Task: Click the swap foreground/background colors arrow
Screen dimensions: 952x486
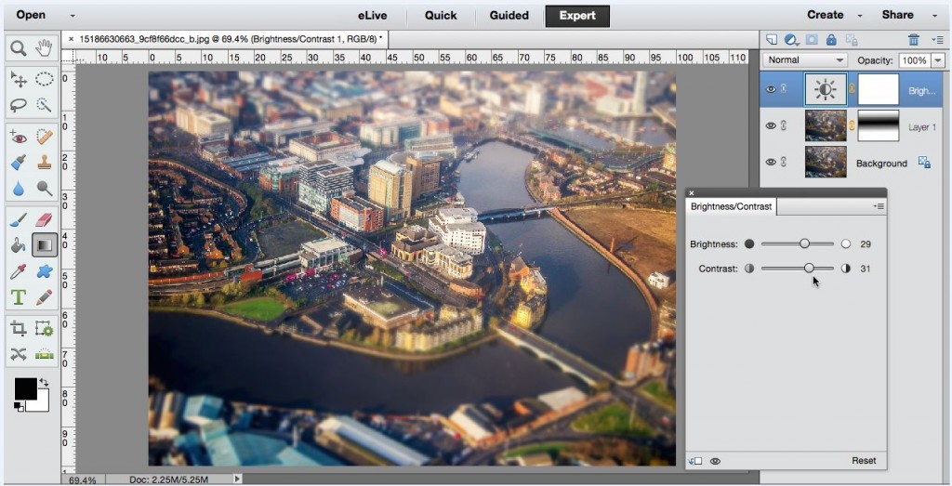Action: 44,382
